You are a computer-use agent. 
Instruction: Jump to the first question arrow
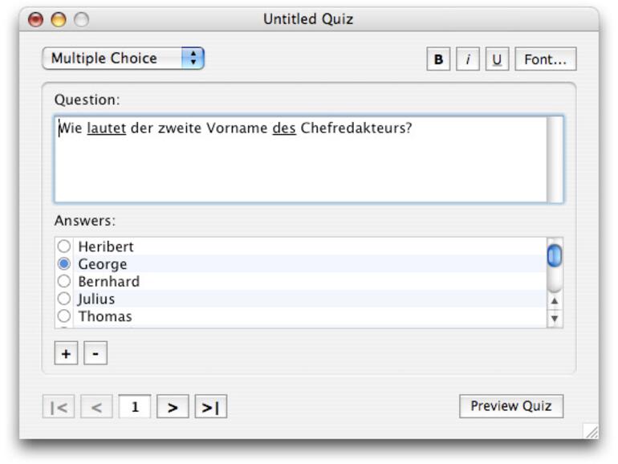(59, 407)
